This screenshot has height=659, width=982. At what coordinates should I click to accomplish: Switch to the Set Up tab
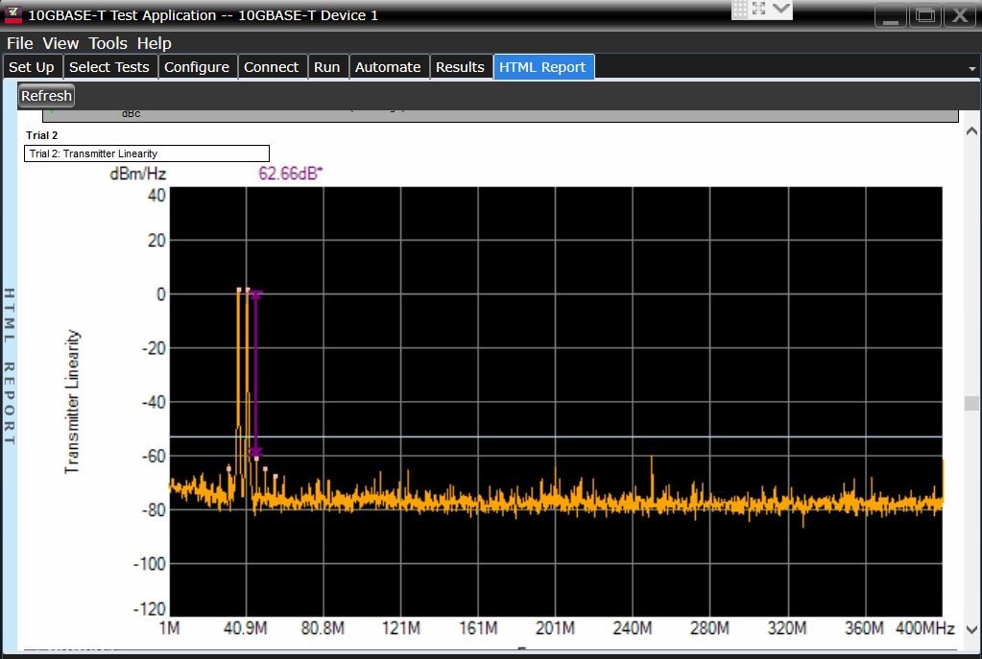tap(33, 66)
